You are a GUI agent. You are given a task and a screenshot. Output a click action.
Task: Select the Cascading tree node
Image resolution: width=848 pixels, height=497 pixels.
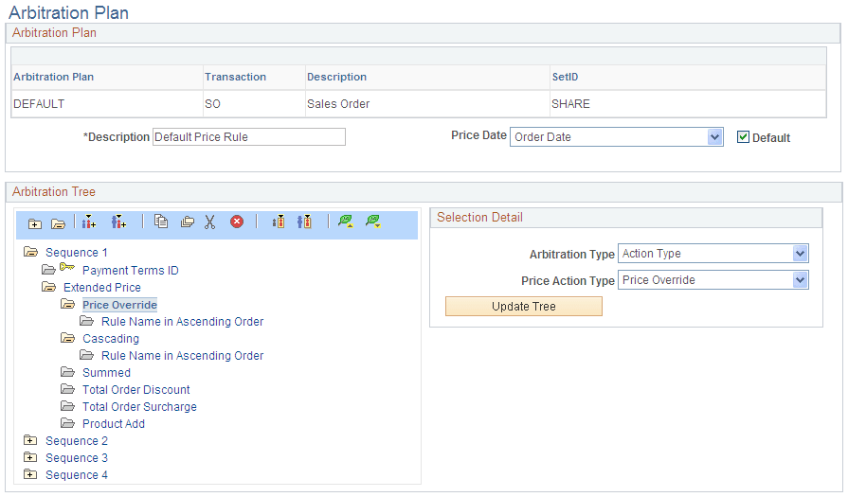[x=111, y=339]
